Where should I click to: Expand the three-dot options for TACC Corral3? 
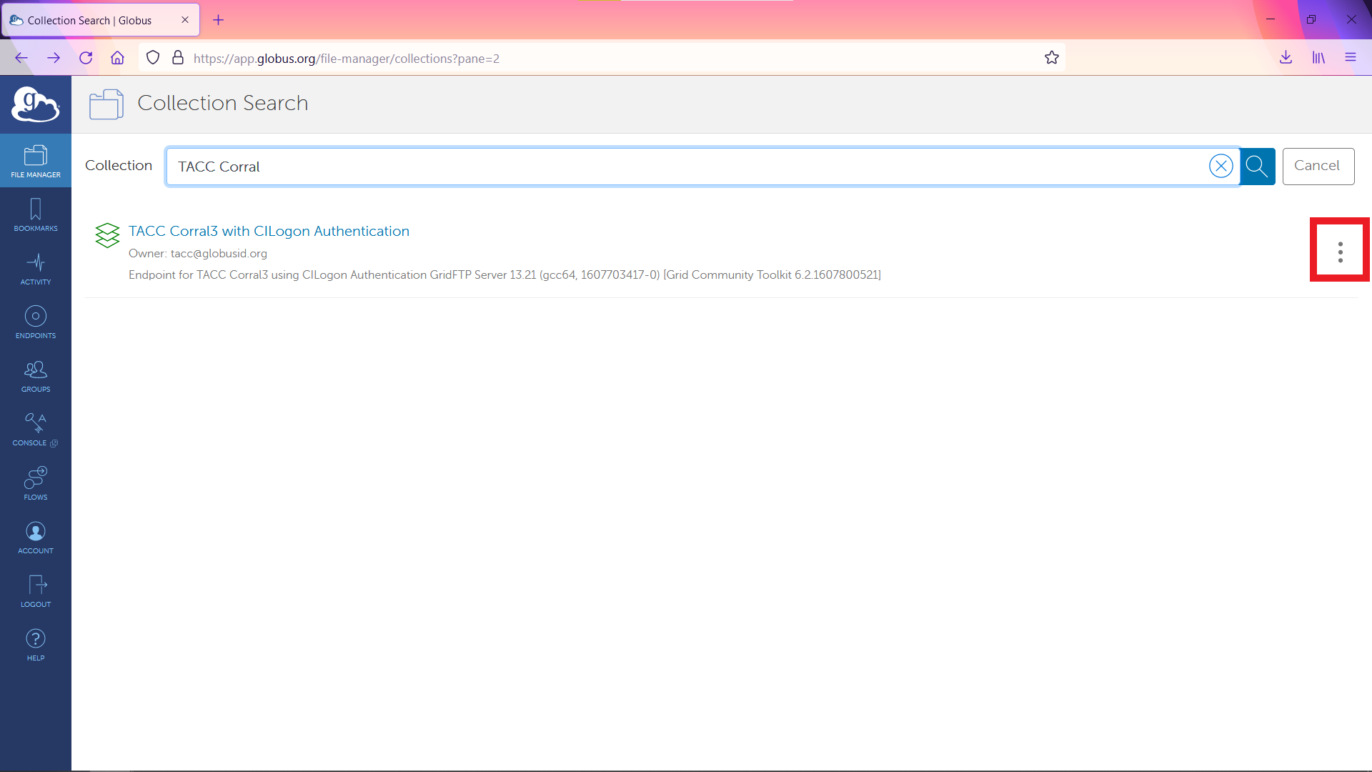point(1340,252)
